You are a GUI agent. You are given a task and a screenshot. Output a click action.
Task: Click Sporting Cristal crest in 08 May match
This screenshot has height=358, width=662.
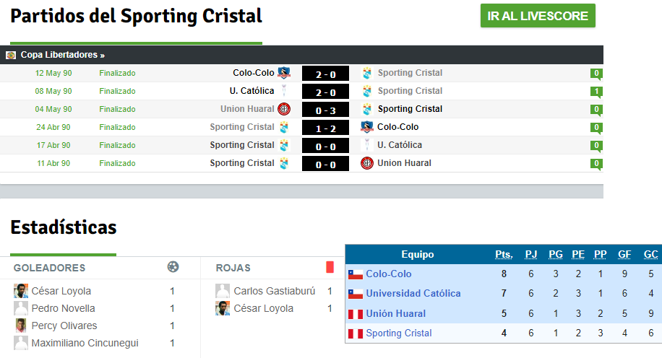point(367,91)
